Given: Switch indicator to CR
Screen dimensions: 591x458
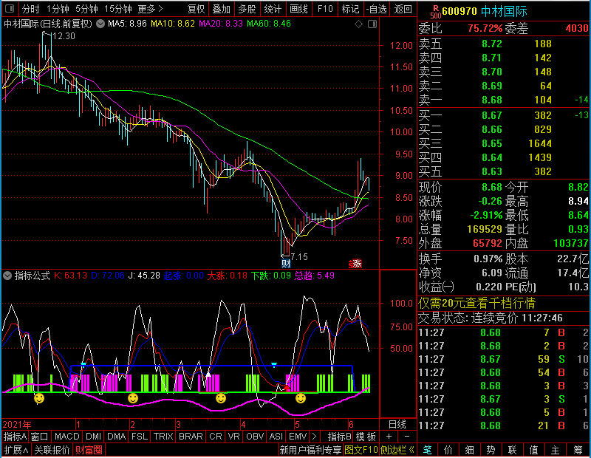Looking at the screenshot, I should pyautogui.click(x=216, y=437).
